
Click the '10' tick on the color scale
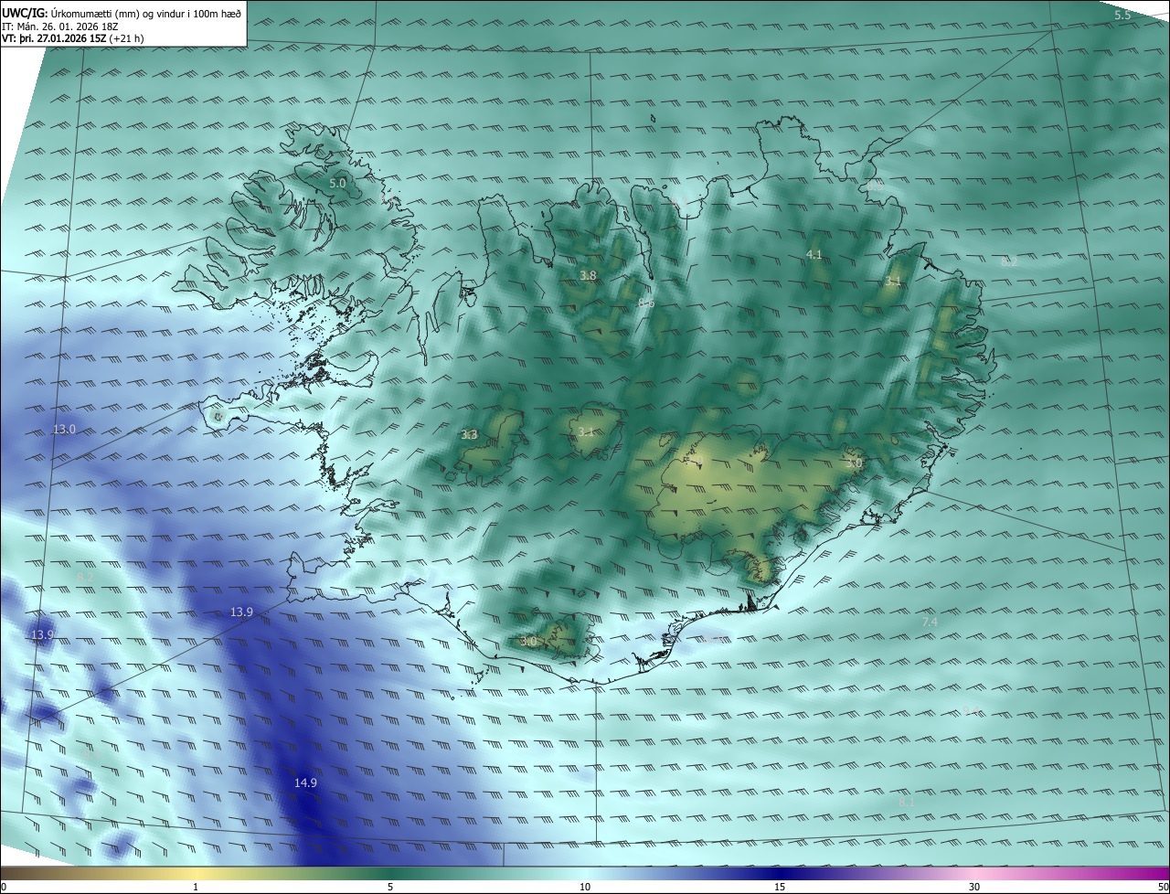point(585,887)
